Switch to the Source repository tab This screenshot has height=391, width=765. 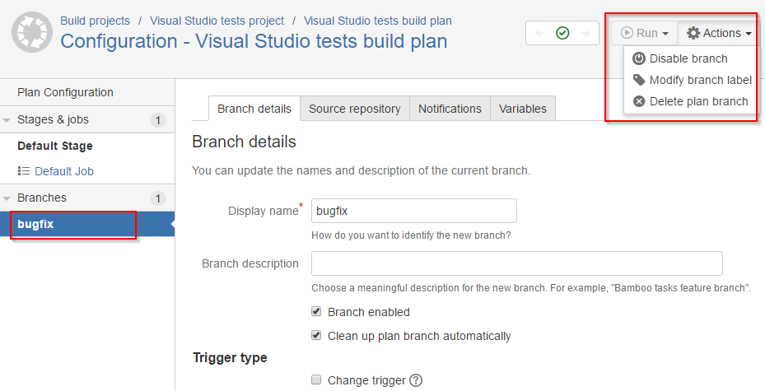(x=355, y=108)
